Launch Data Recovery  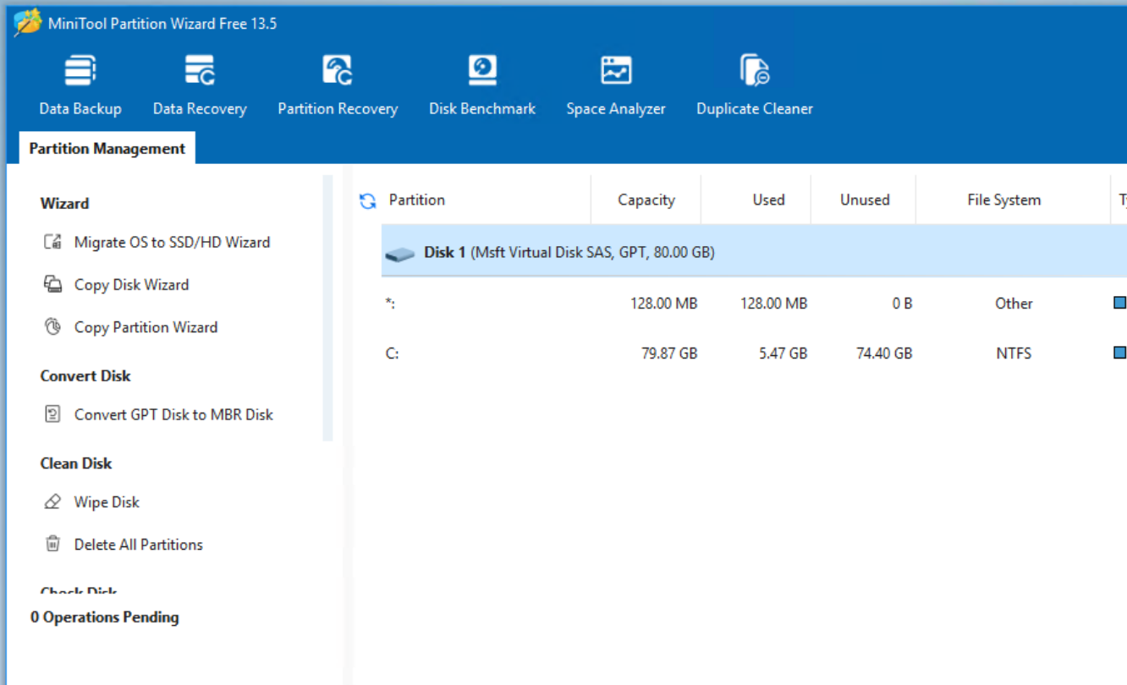click(x=199, y=85)
